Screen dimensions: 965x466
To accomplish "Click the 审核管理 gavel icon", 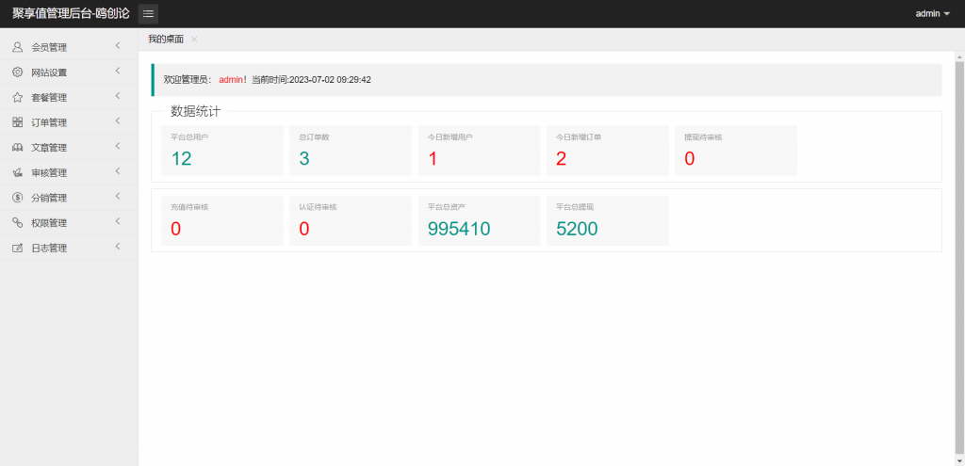I will pyautogui.click(x=18, y=173).
